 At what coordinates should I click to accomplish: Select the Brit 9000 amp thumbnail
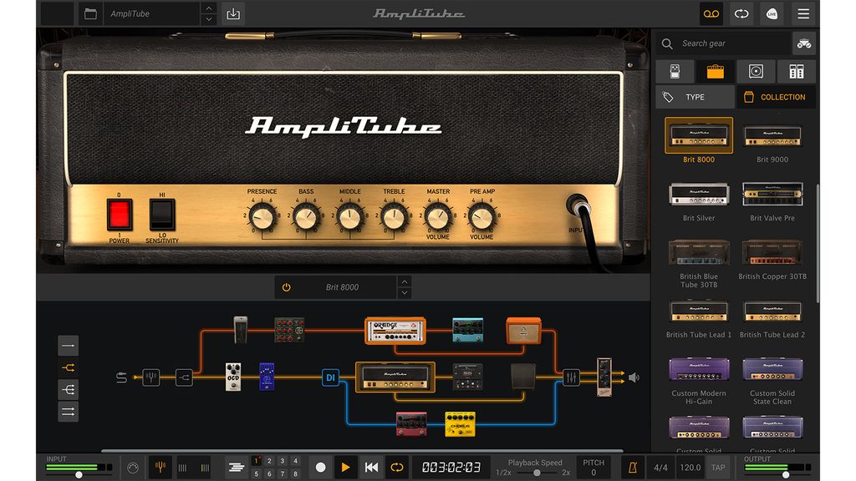(x=772, y=136)
